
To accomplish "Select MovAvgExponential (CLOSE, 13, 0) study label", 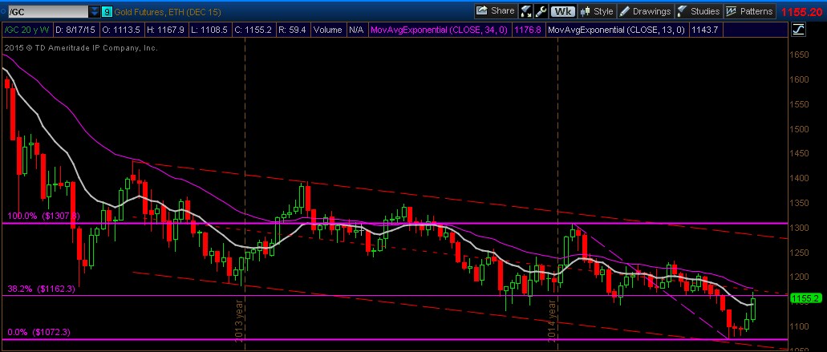I will click(617, 30).
